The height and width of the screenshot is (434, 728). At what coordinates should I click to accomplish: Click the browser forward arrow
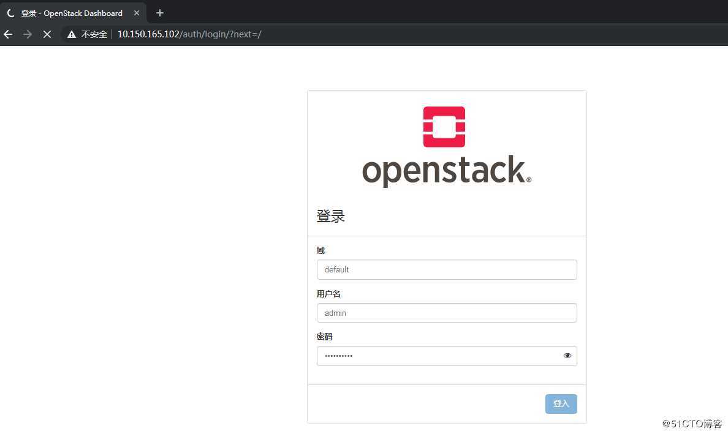tap(28, 34)
